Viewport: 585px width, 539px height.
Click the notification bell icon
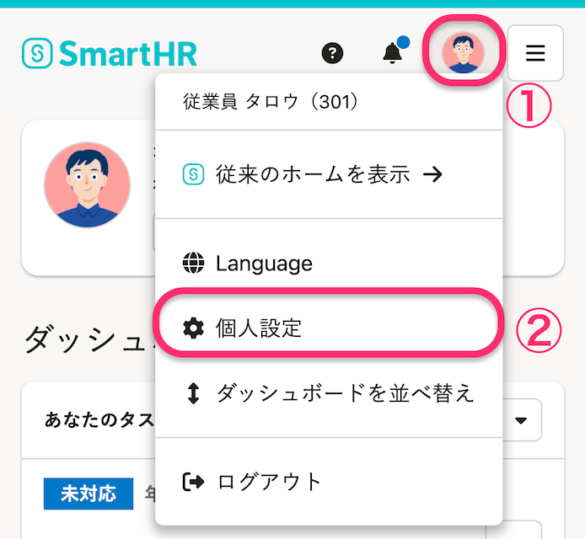point(392,54)
